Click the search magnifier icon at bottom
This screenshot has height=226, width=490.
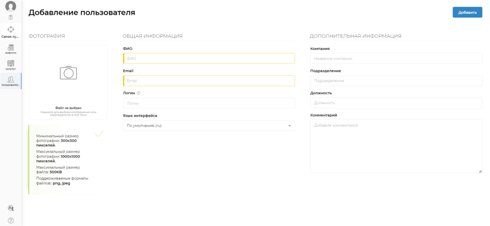pos(11,208)
